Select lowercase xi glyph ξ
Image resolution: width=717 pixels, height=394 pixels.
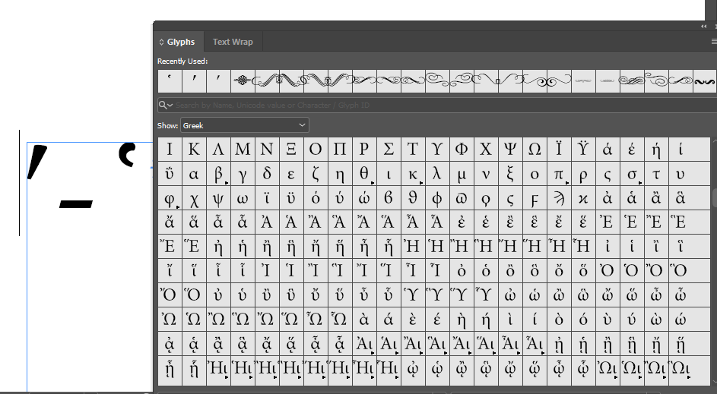(x=510, y=174)
